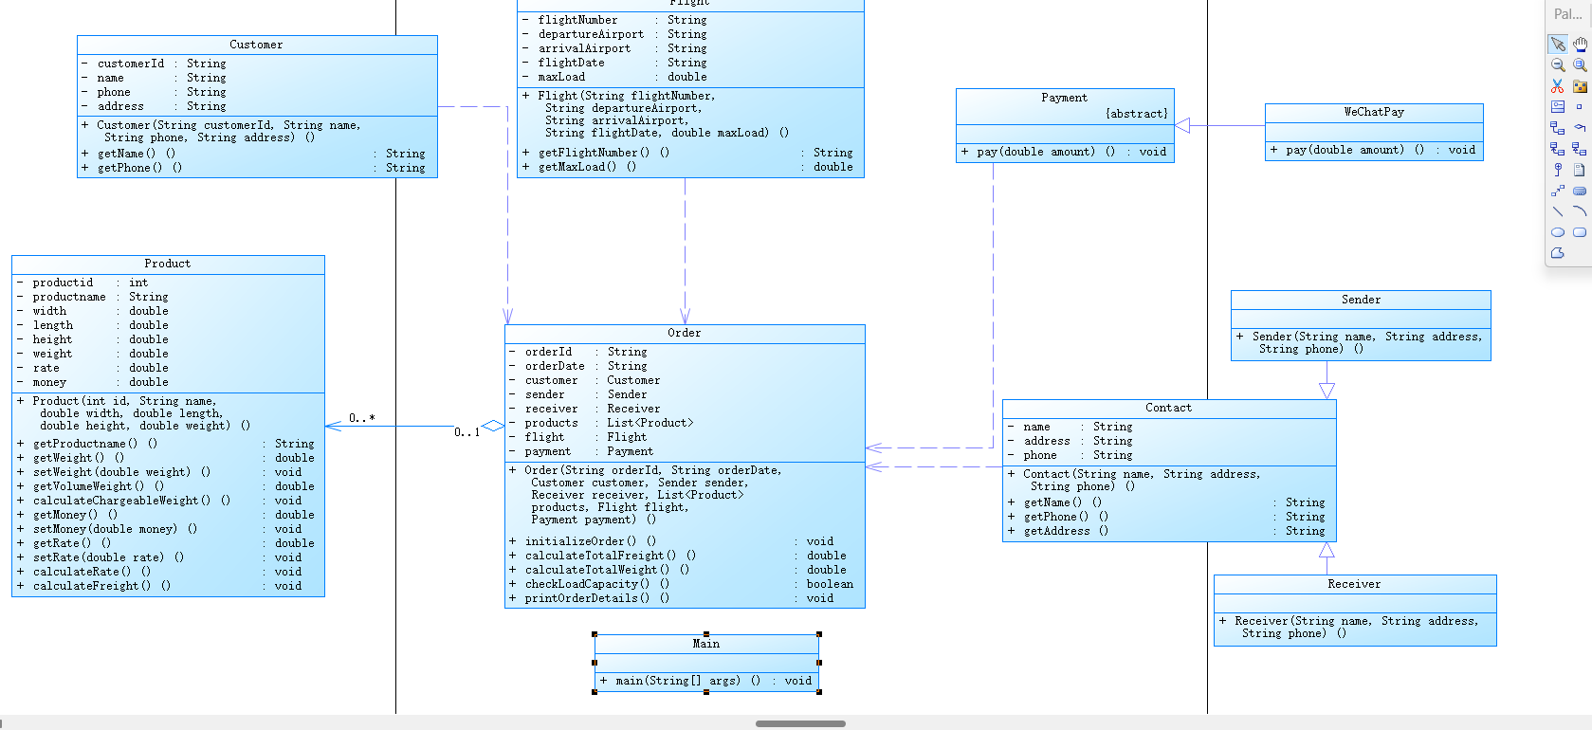Click the {abstract} label in Payment
Screen dimensions: 1592x730
coord(1137,114)
